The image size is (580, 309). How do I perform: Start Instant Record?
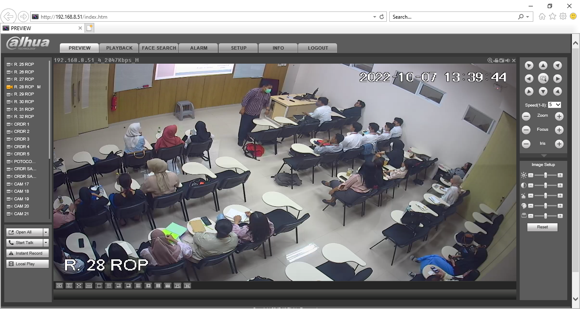(28, 253)
